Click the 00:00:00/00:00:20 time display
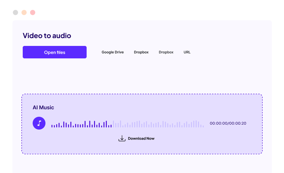Viewport: 284px width, 173px height. [x=228, y=124]
